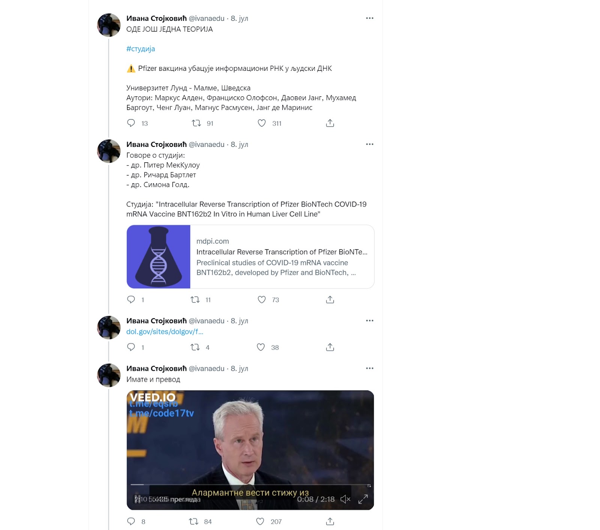600x530 pixels.
Task: Open the dol.gov/sites/dolgov link
Action: (165, 332)
